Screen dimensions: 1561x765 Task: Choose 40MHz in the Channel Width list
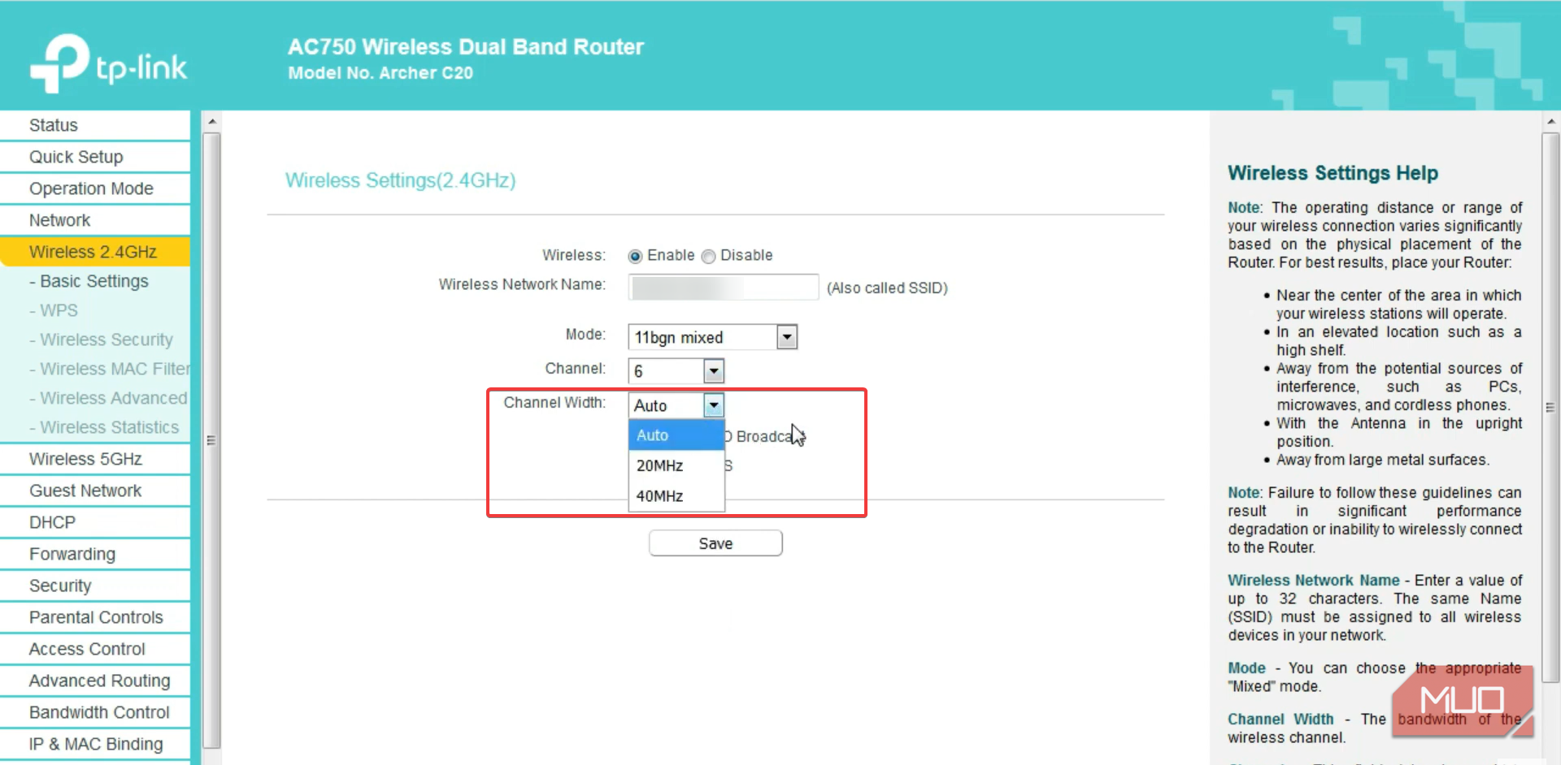click(676, 495)
